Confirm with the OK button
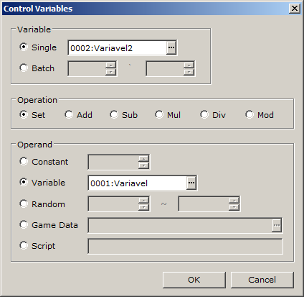This screenshot has height=297, width=304. click(x=194, y=280)
